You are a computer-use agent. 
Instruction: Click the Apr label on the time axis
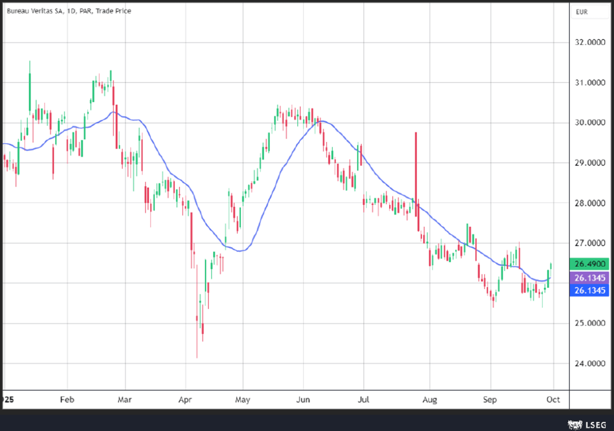click(x=185, y=399)
